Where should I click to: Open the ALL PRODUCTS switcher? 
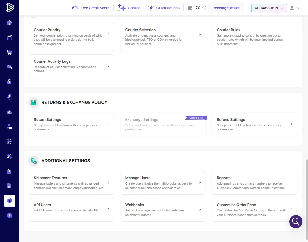click(269, 8)
